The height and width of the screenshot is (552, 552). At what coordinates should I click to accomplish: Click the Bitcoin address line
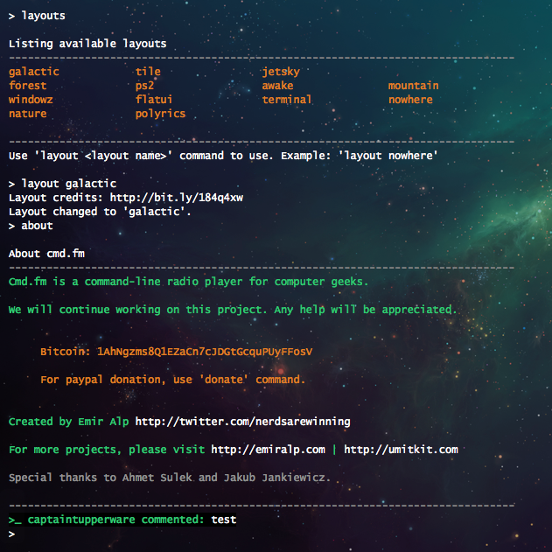point(177,352)
